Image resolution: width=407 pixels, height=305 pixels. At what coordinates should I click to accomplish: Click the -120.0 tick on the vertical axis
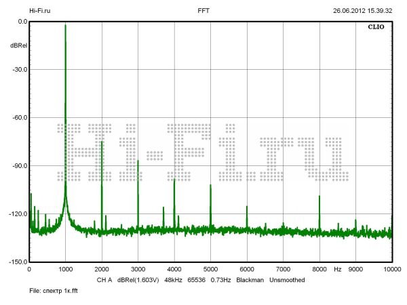pos(16,213)
